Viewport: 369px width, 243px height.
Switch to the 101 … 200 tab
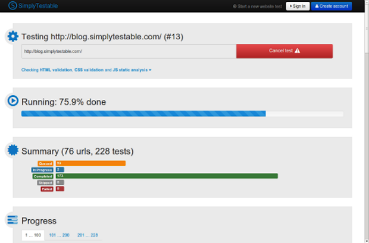pyautogui.click(x=59, y=235)
